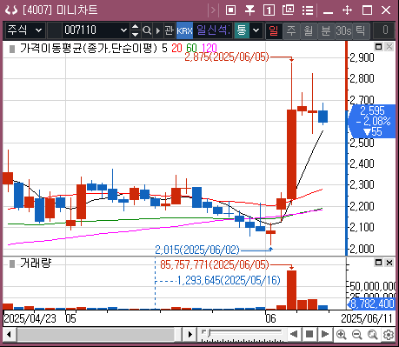
Task: Click the link/refresh icon beside [4007] title
Action: pos(11,10)
